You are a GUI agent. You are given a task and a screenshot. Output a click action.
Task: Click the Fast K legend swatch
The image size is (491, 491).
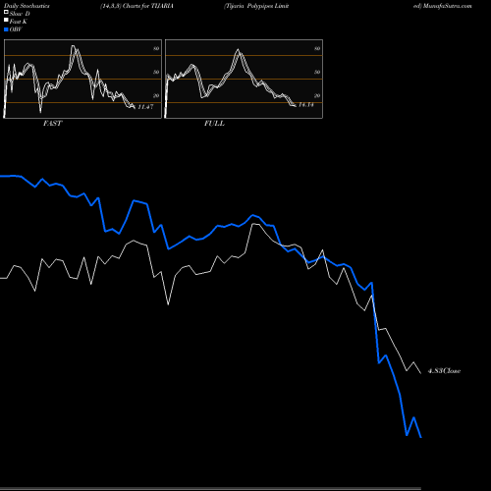6,21
